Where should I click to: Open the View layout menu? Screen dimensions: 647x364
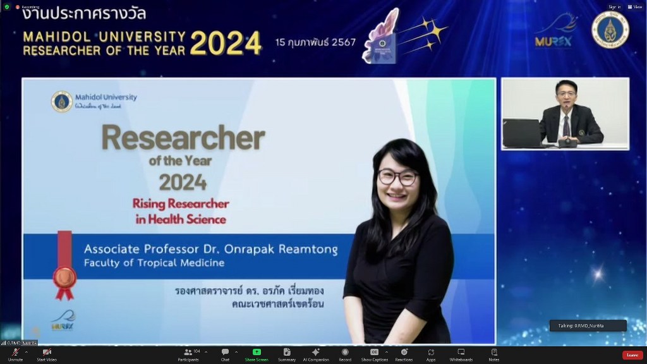635,6
